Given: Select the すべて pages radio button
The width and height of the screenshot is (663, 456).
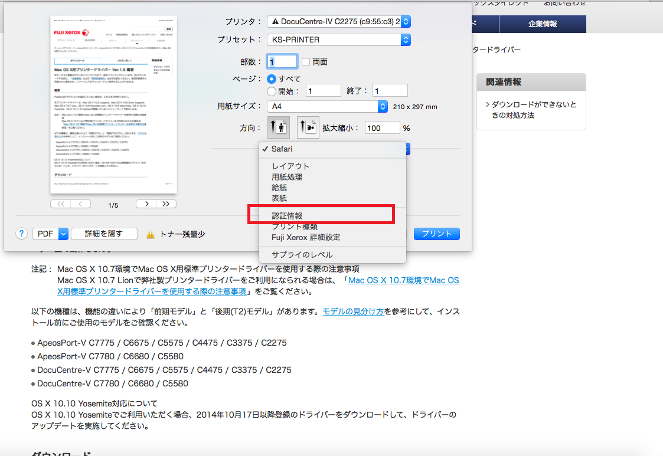Looking at the screenshot, I should (x=272, y=78).
